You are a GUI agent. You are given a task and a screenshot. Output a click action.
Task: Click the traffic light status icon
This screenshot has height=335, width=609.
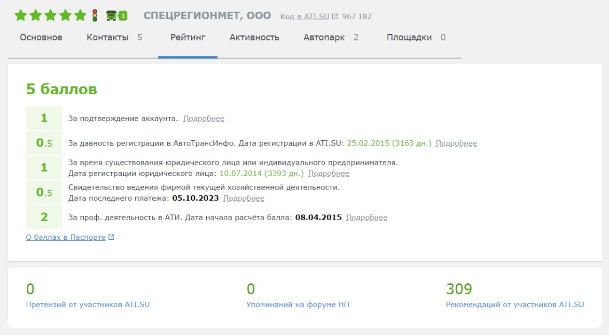[x=95, y=16]
